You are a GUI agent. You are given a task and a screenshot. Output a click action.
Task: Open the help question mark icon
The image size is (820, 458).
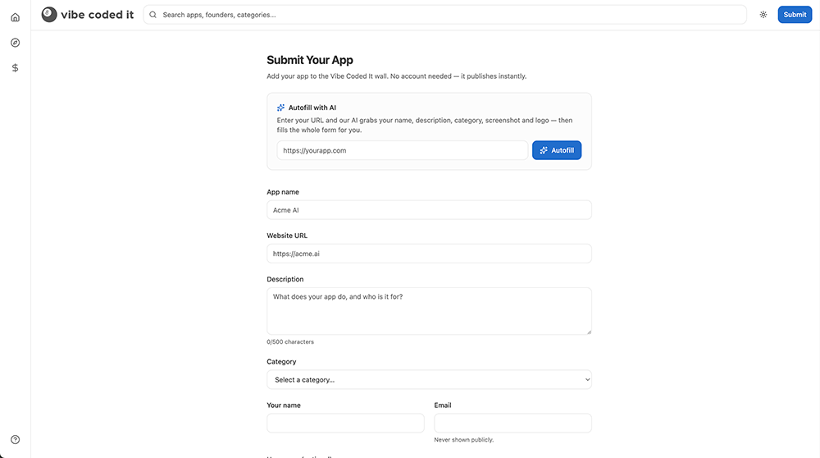pyautogui.click(x=15, y=440)
